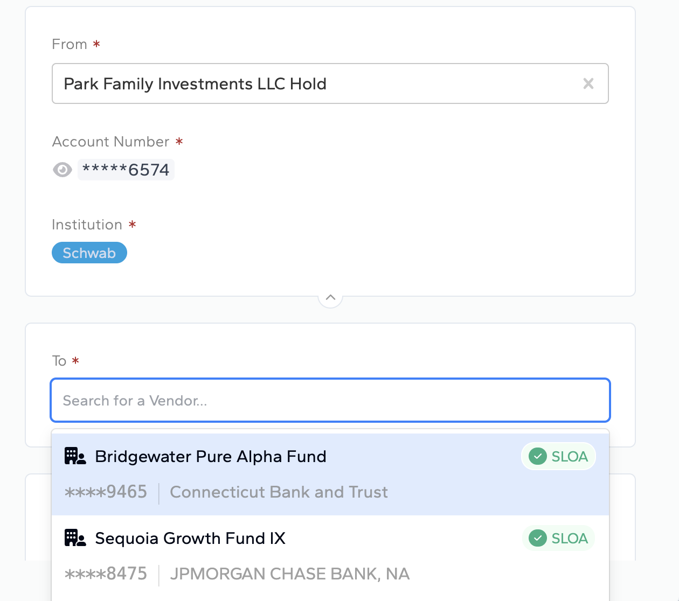This screenshot has width=679, height=601.
Task: Click the SLOA label on Sequoia row
Action: (x=570, y=539)
